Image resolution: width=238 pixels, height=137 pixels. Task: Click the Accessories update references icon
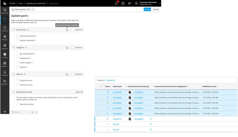67,30
